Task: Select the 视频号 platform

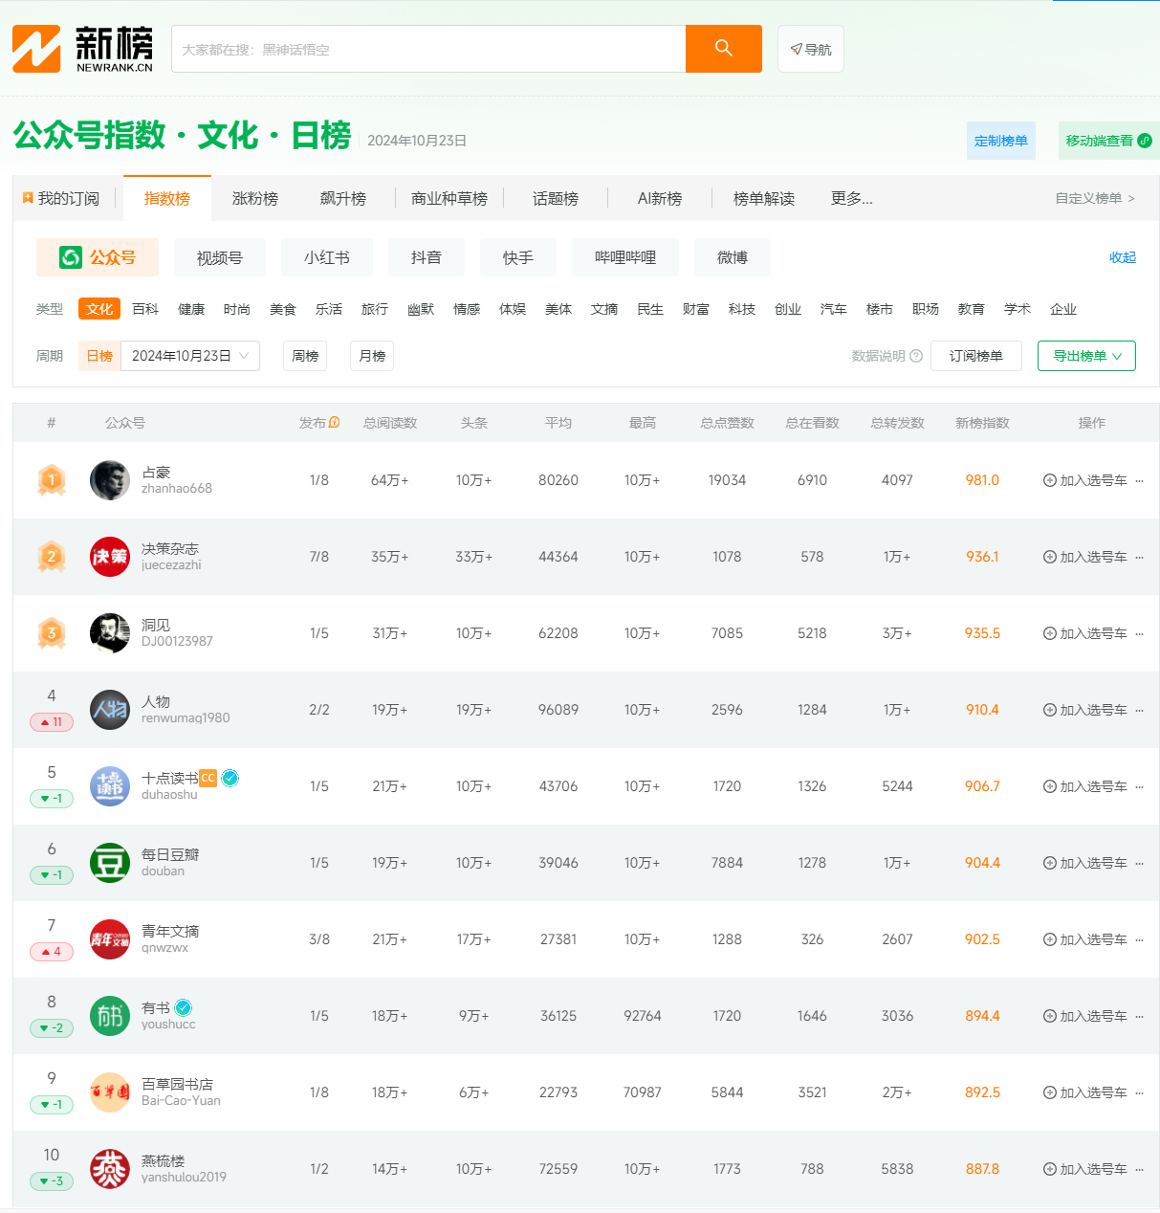Action: click(x=220, y=257)
